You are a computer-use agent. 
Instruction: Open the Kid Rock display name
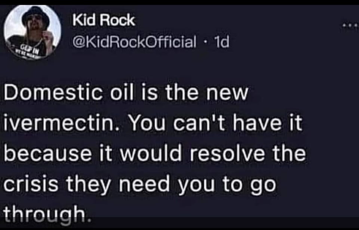point(104,20)
